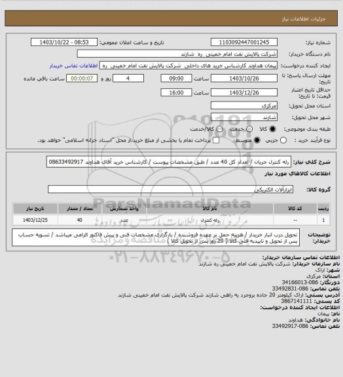Click the announcement date field 1403/10/22 - 08:53
Viewport: 343px width, 377px height.
pyautogui.click(x=64, y=43)
